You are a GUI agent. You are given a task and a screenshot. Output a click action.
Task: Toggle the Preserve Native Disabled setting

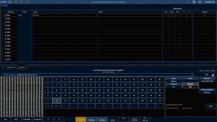[x=207, y=91]
